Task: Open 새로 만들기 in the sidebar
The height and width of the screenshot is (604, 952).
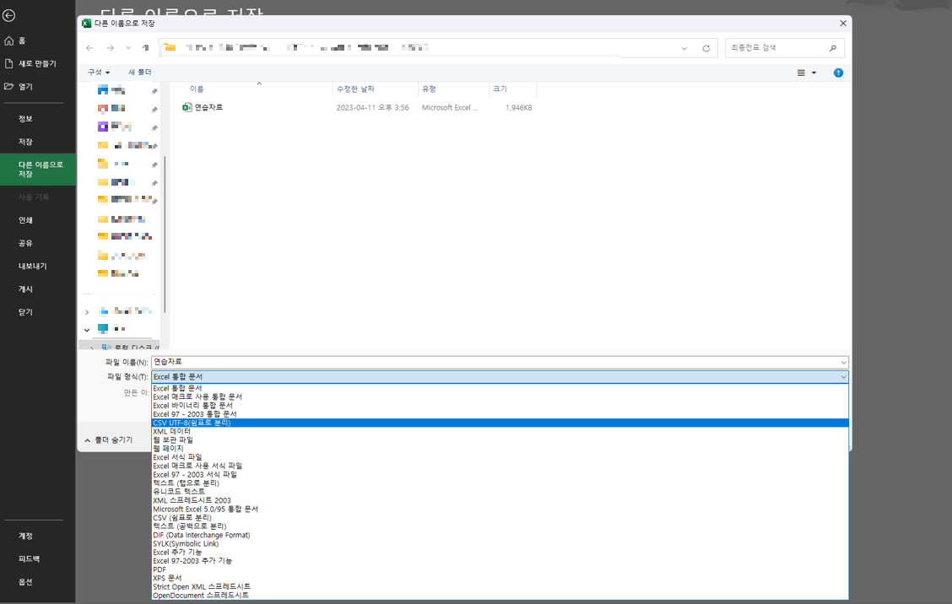Action: [38, 64]
